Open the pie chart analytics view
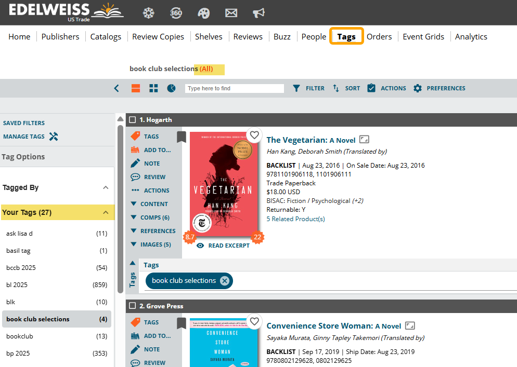The image size is (517, 367). coord(171,88)
